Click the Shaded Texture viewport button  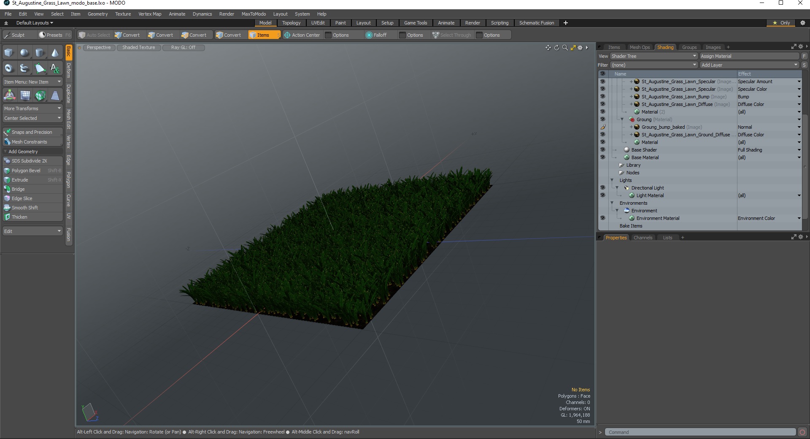coord(138,48)
